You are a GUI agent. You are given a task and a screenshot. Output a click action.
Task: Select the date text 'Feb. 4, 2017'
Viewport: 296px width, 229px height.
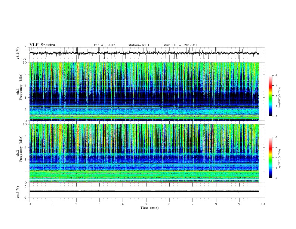point(104,45)
